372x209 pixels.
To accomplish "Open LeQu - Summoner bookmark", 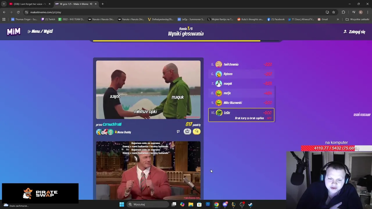I will click(191, 19).
